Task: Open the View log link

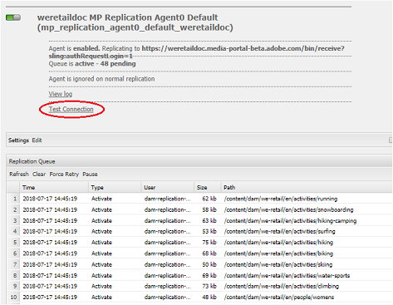Action: tap(61, 94)
